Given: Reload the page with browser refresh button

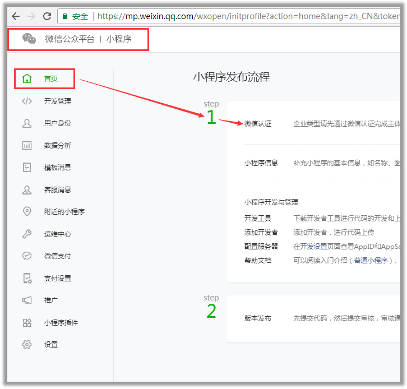Looking at the screenshot, I should point(47,16).
